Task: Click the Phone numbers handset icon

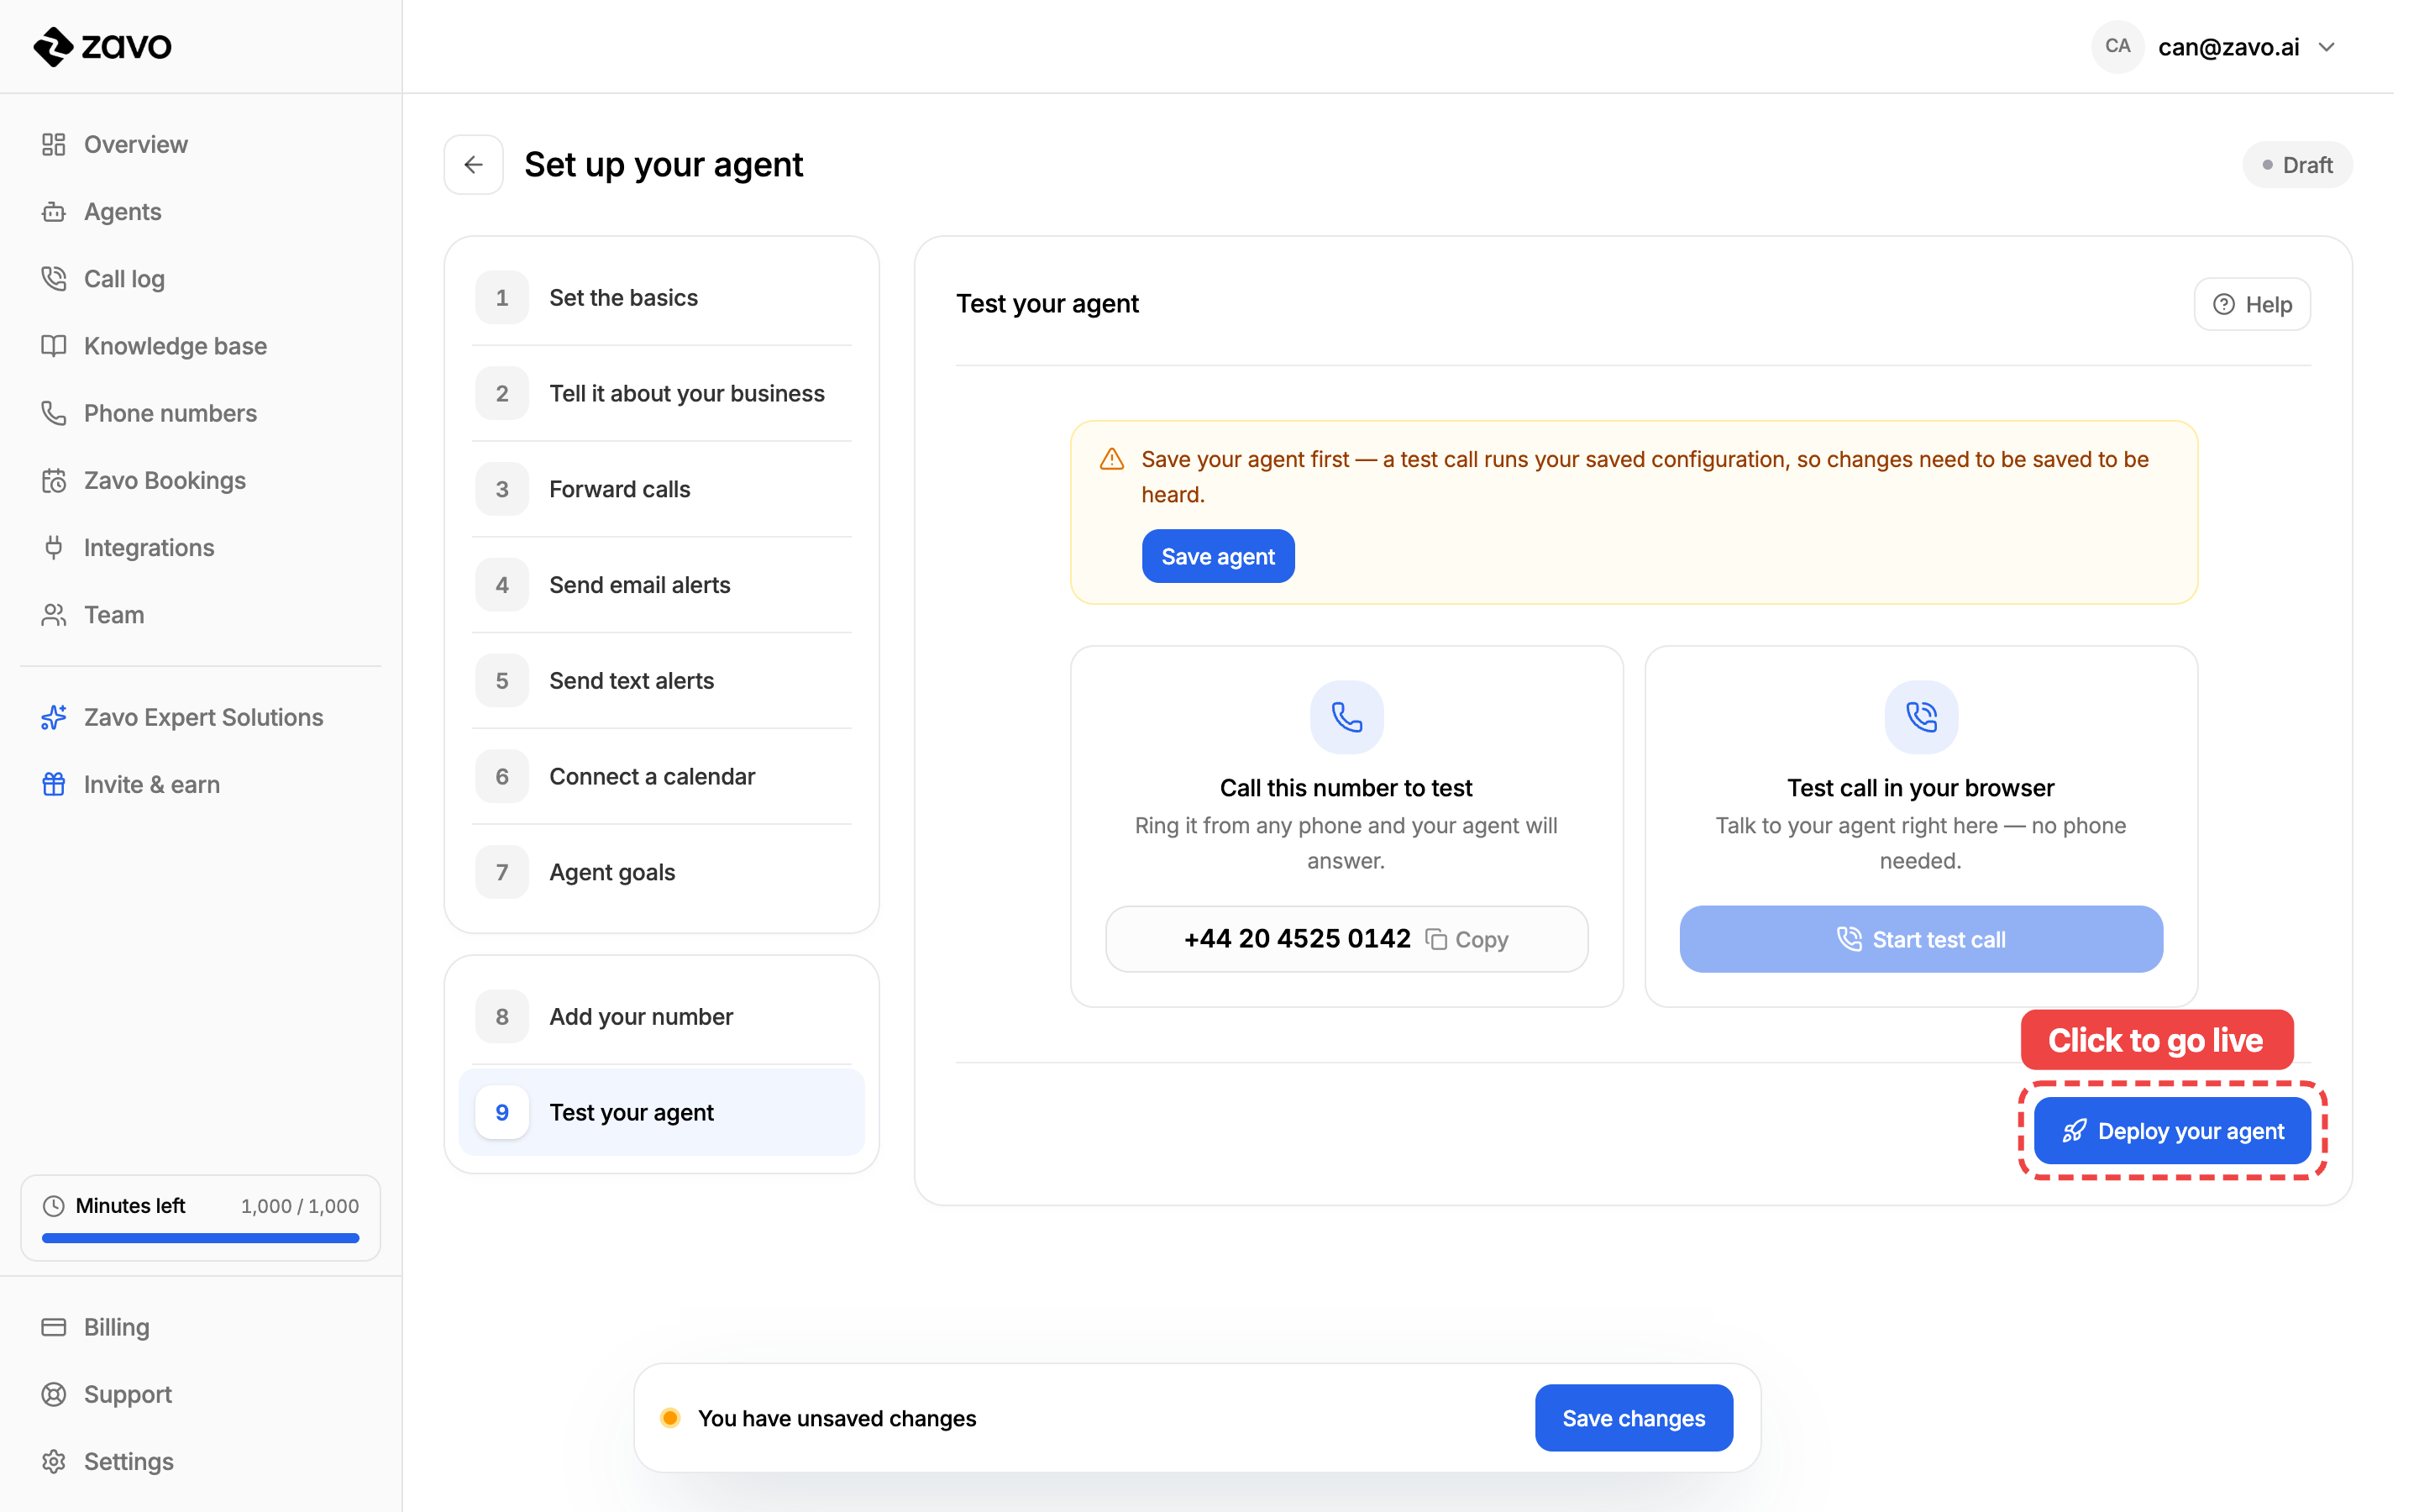Action: click(x=54, y=412)
